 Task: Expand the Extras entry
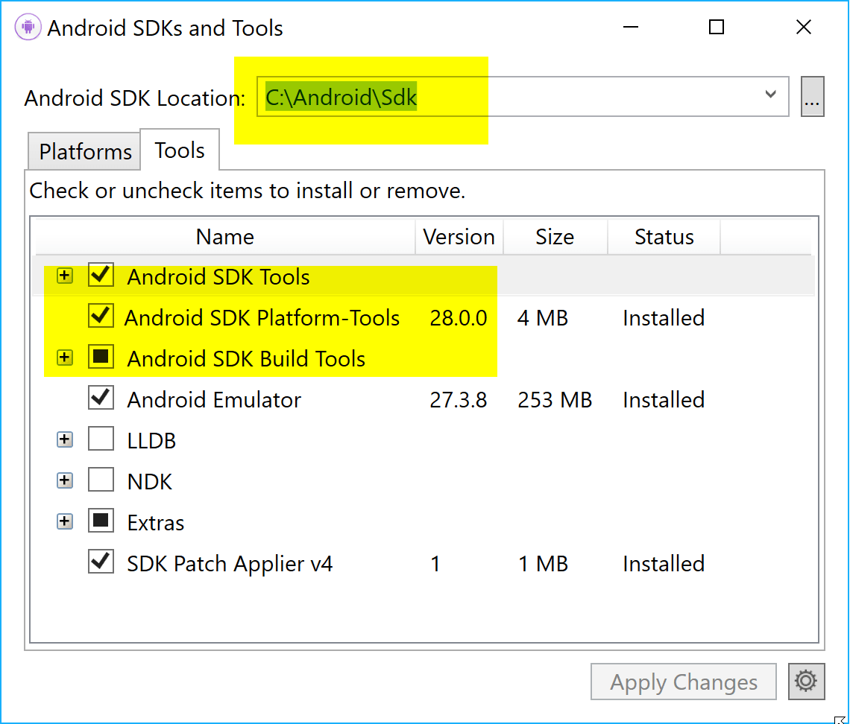pos(64,521)
